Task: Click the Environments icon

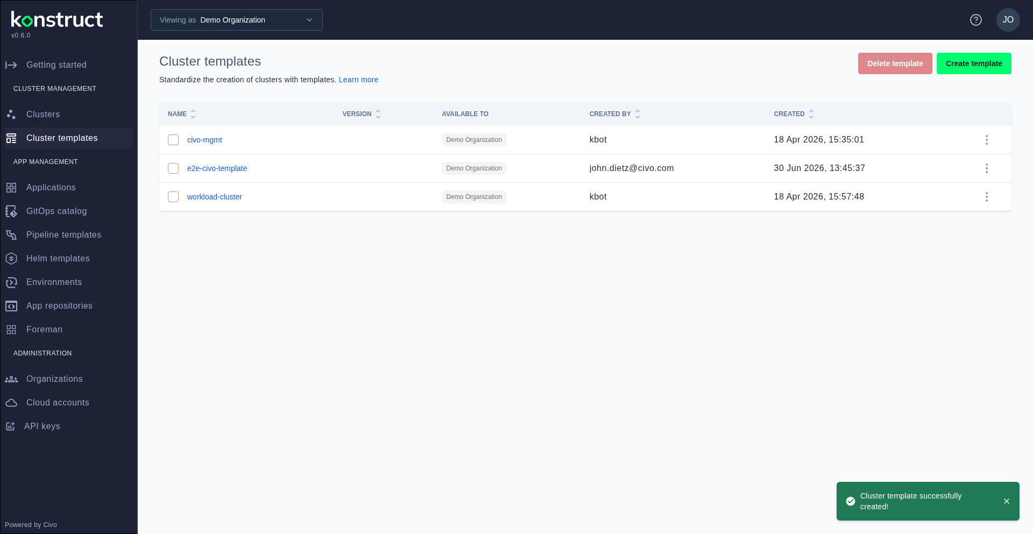Action: [11, 282]
